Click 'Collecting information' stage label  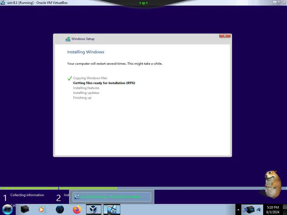(27, 195)
